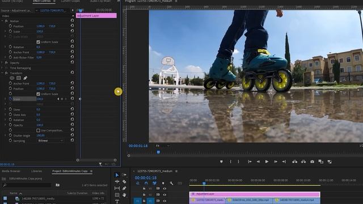Select free draw bezier mask pen
This screenshot has height=204, width=363.
pos(25,78)
